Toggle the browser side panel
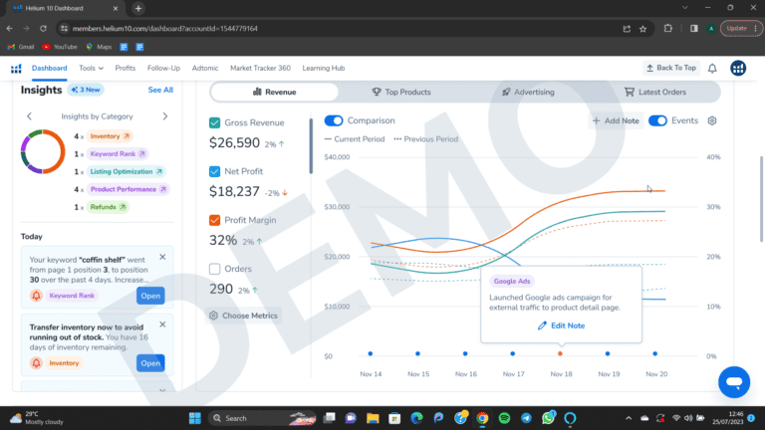The height and width of the screenshot is (430, 765). click(693, 29)
